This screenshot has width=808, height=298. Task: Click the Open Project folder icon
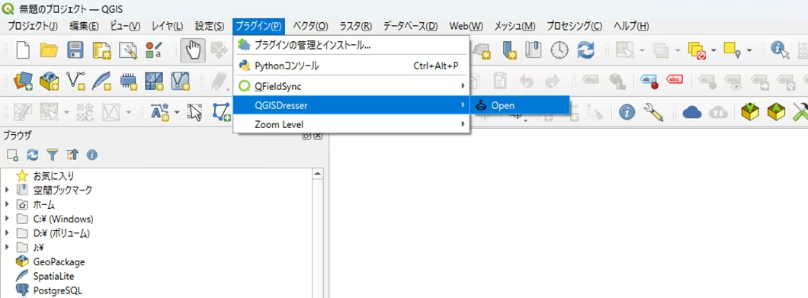[50, 50]
